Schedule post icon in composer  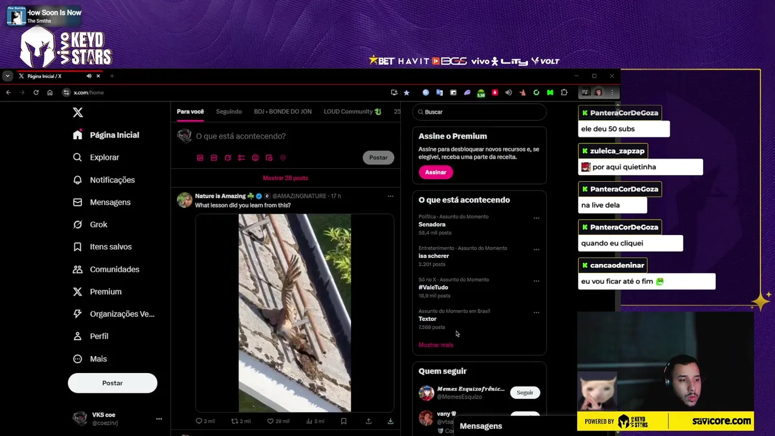click(269, 157)
